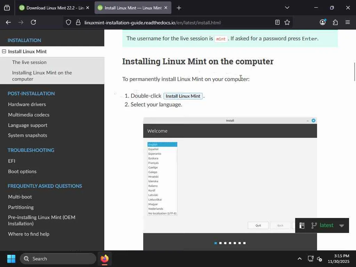Go back with the back arrow
The image size is (356, 267).
tap(8, 22)
